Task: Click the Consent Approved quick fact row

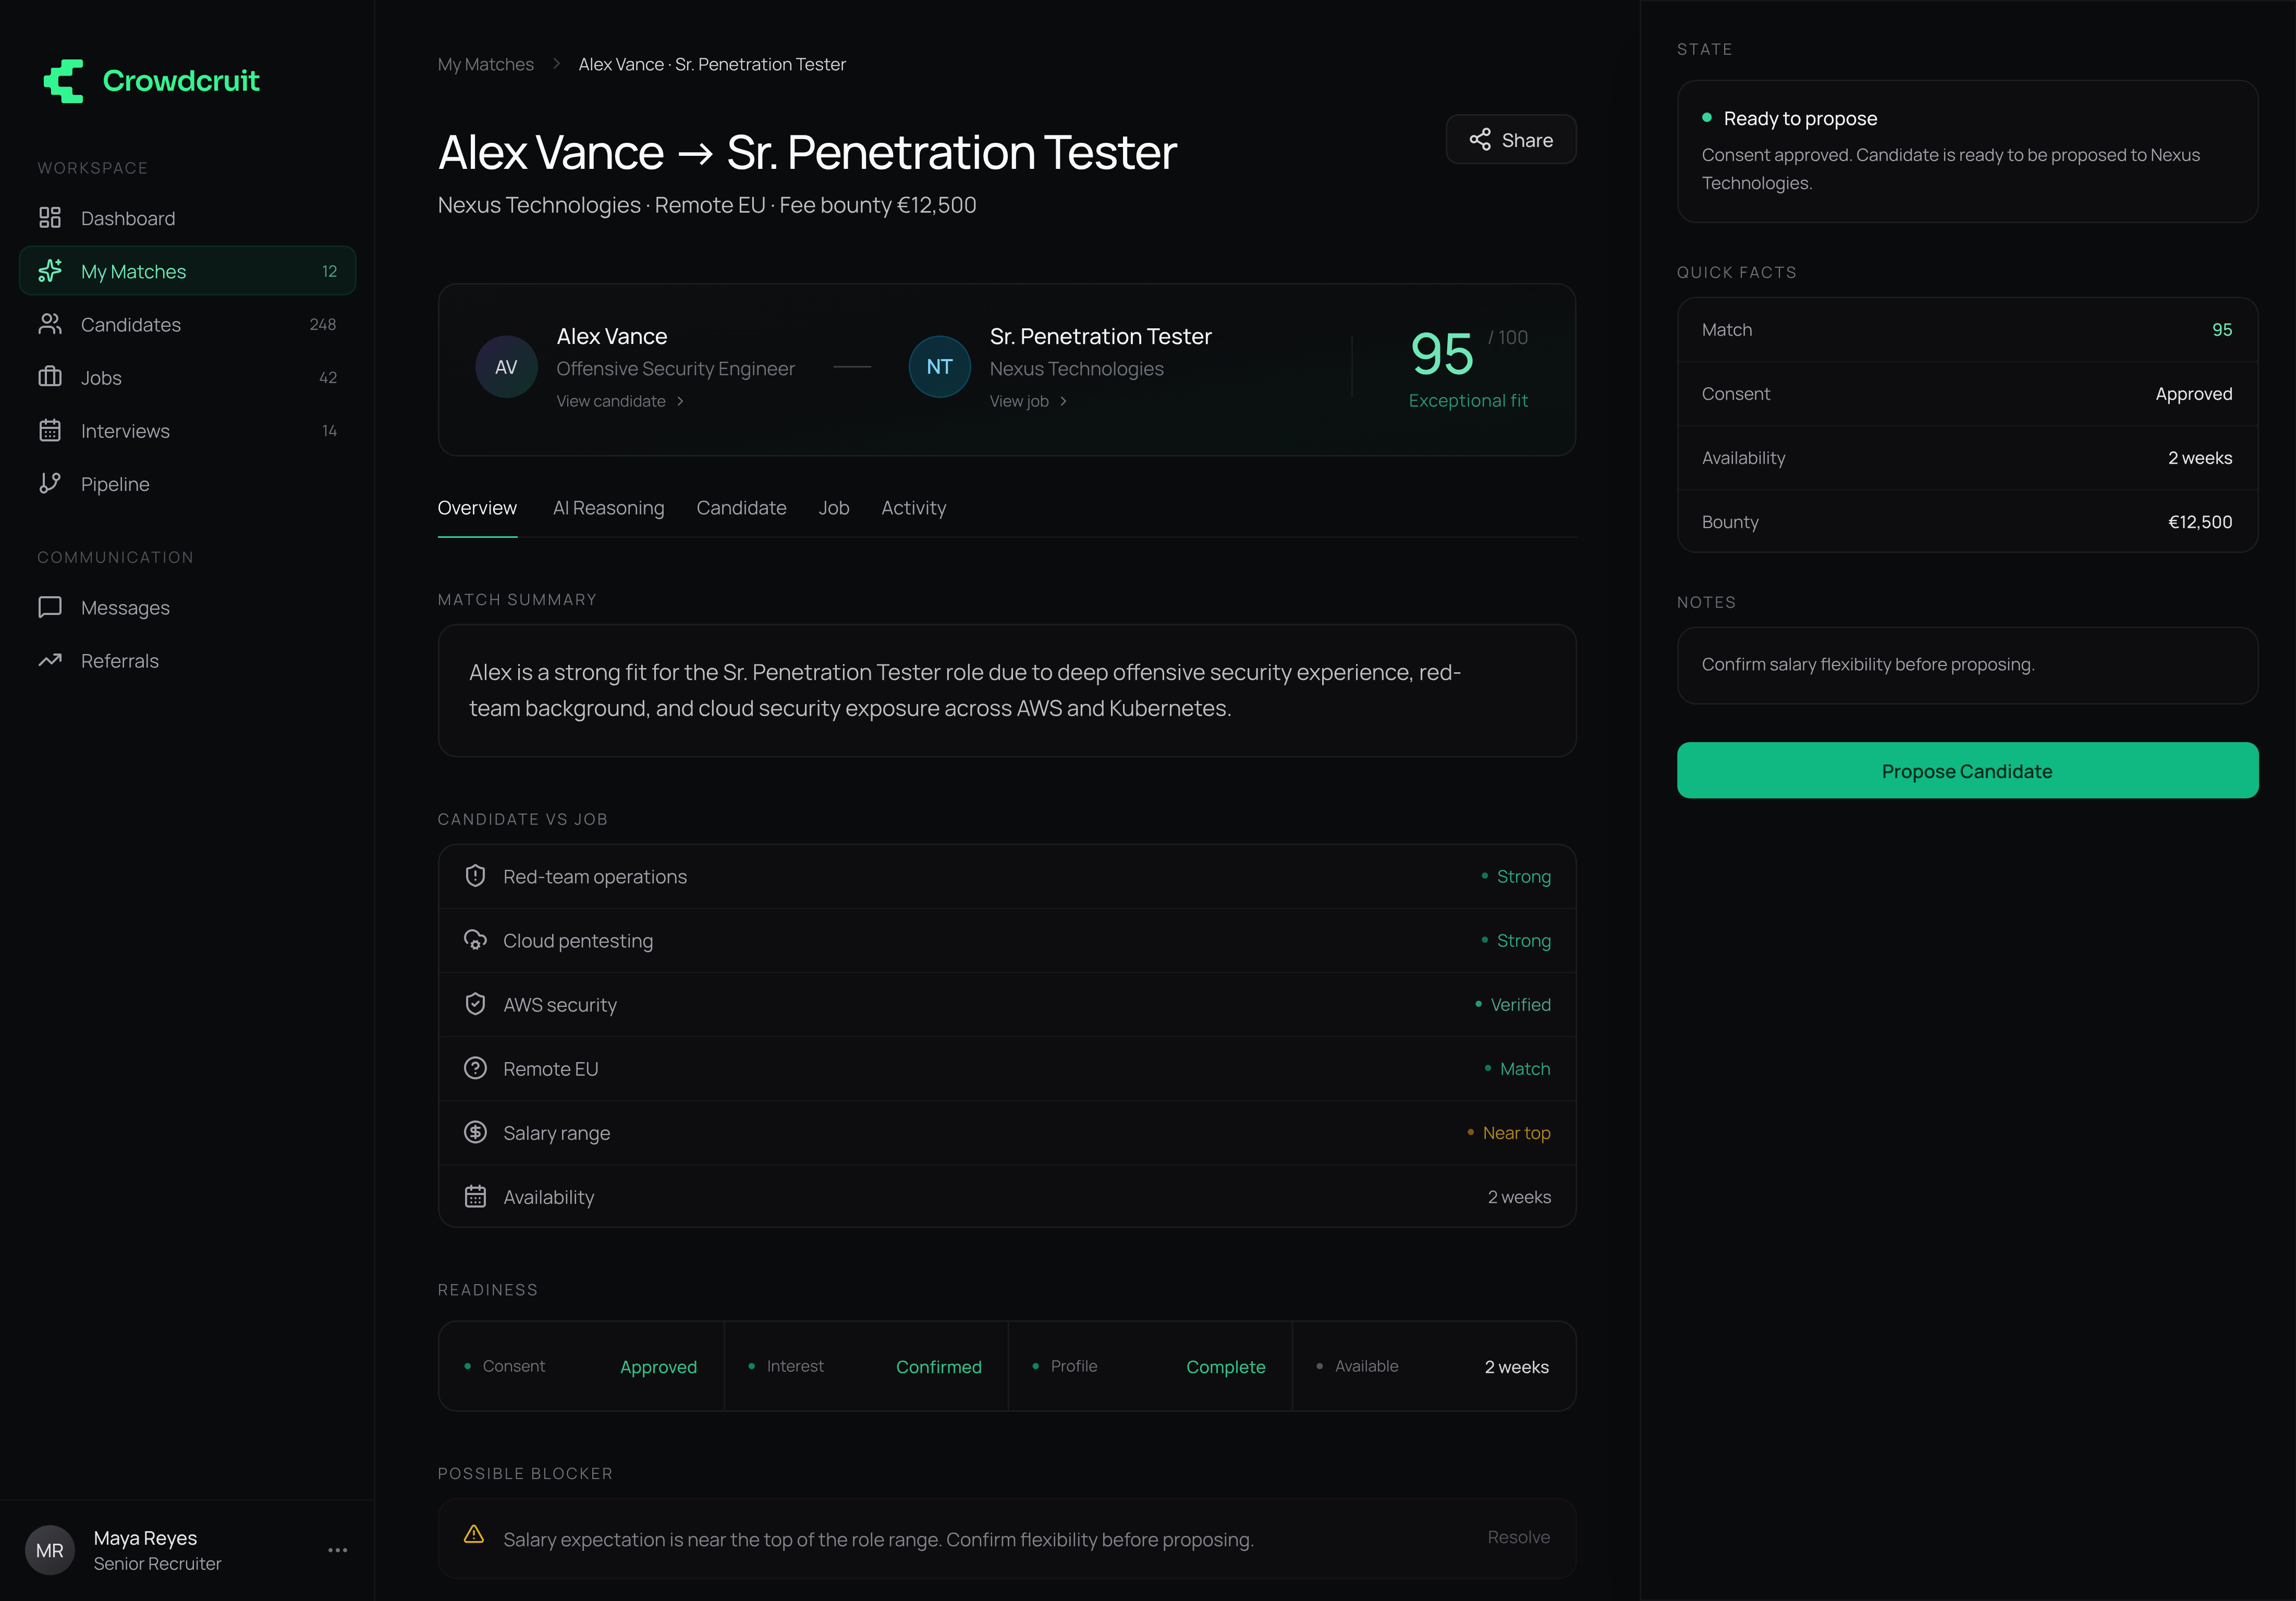Action: tap(1967, 394)
